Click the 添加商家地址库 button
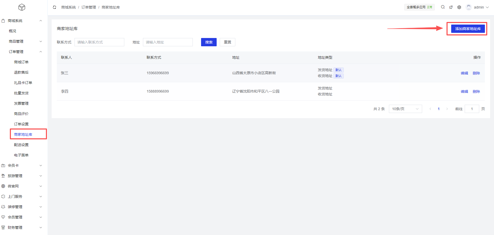This screenshot has height=235, width=494. point(468,29)
